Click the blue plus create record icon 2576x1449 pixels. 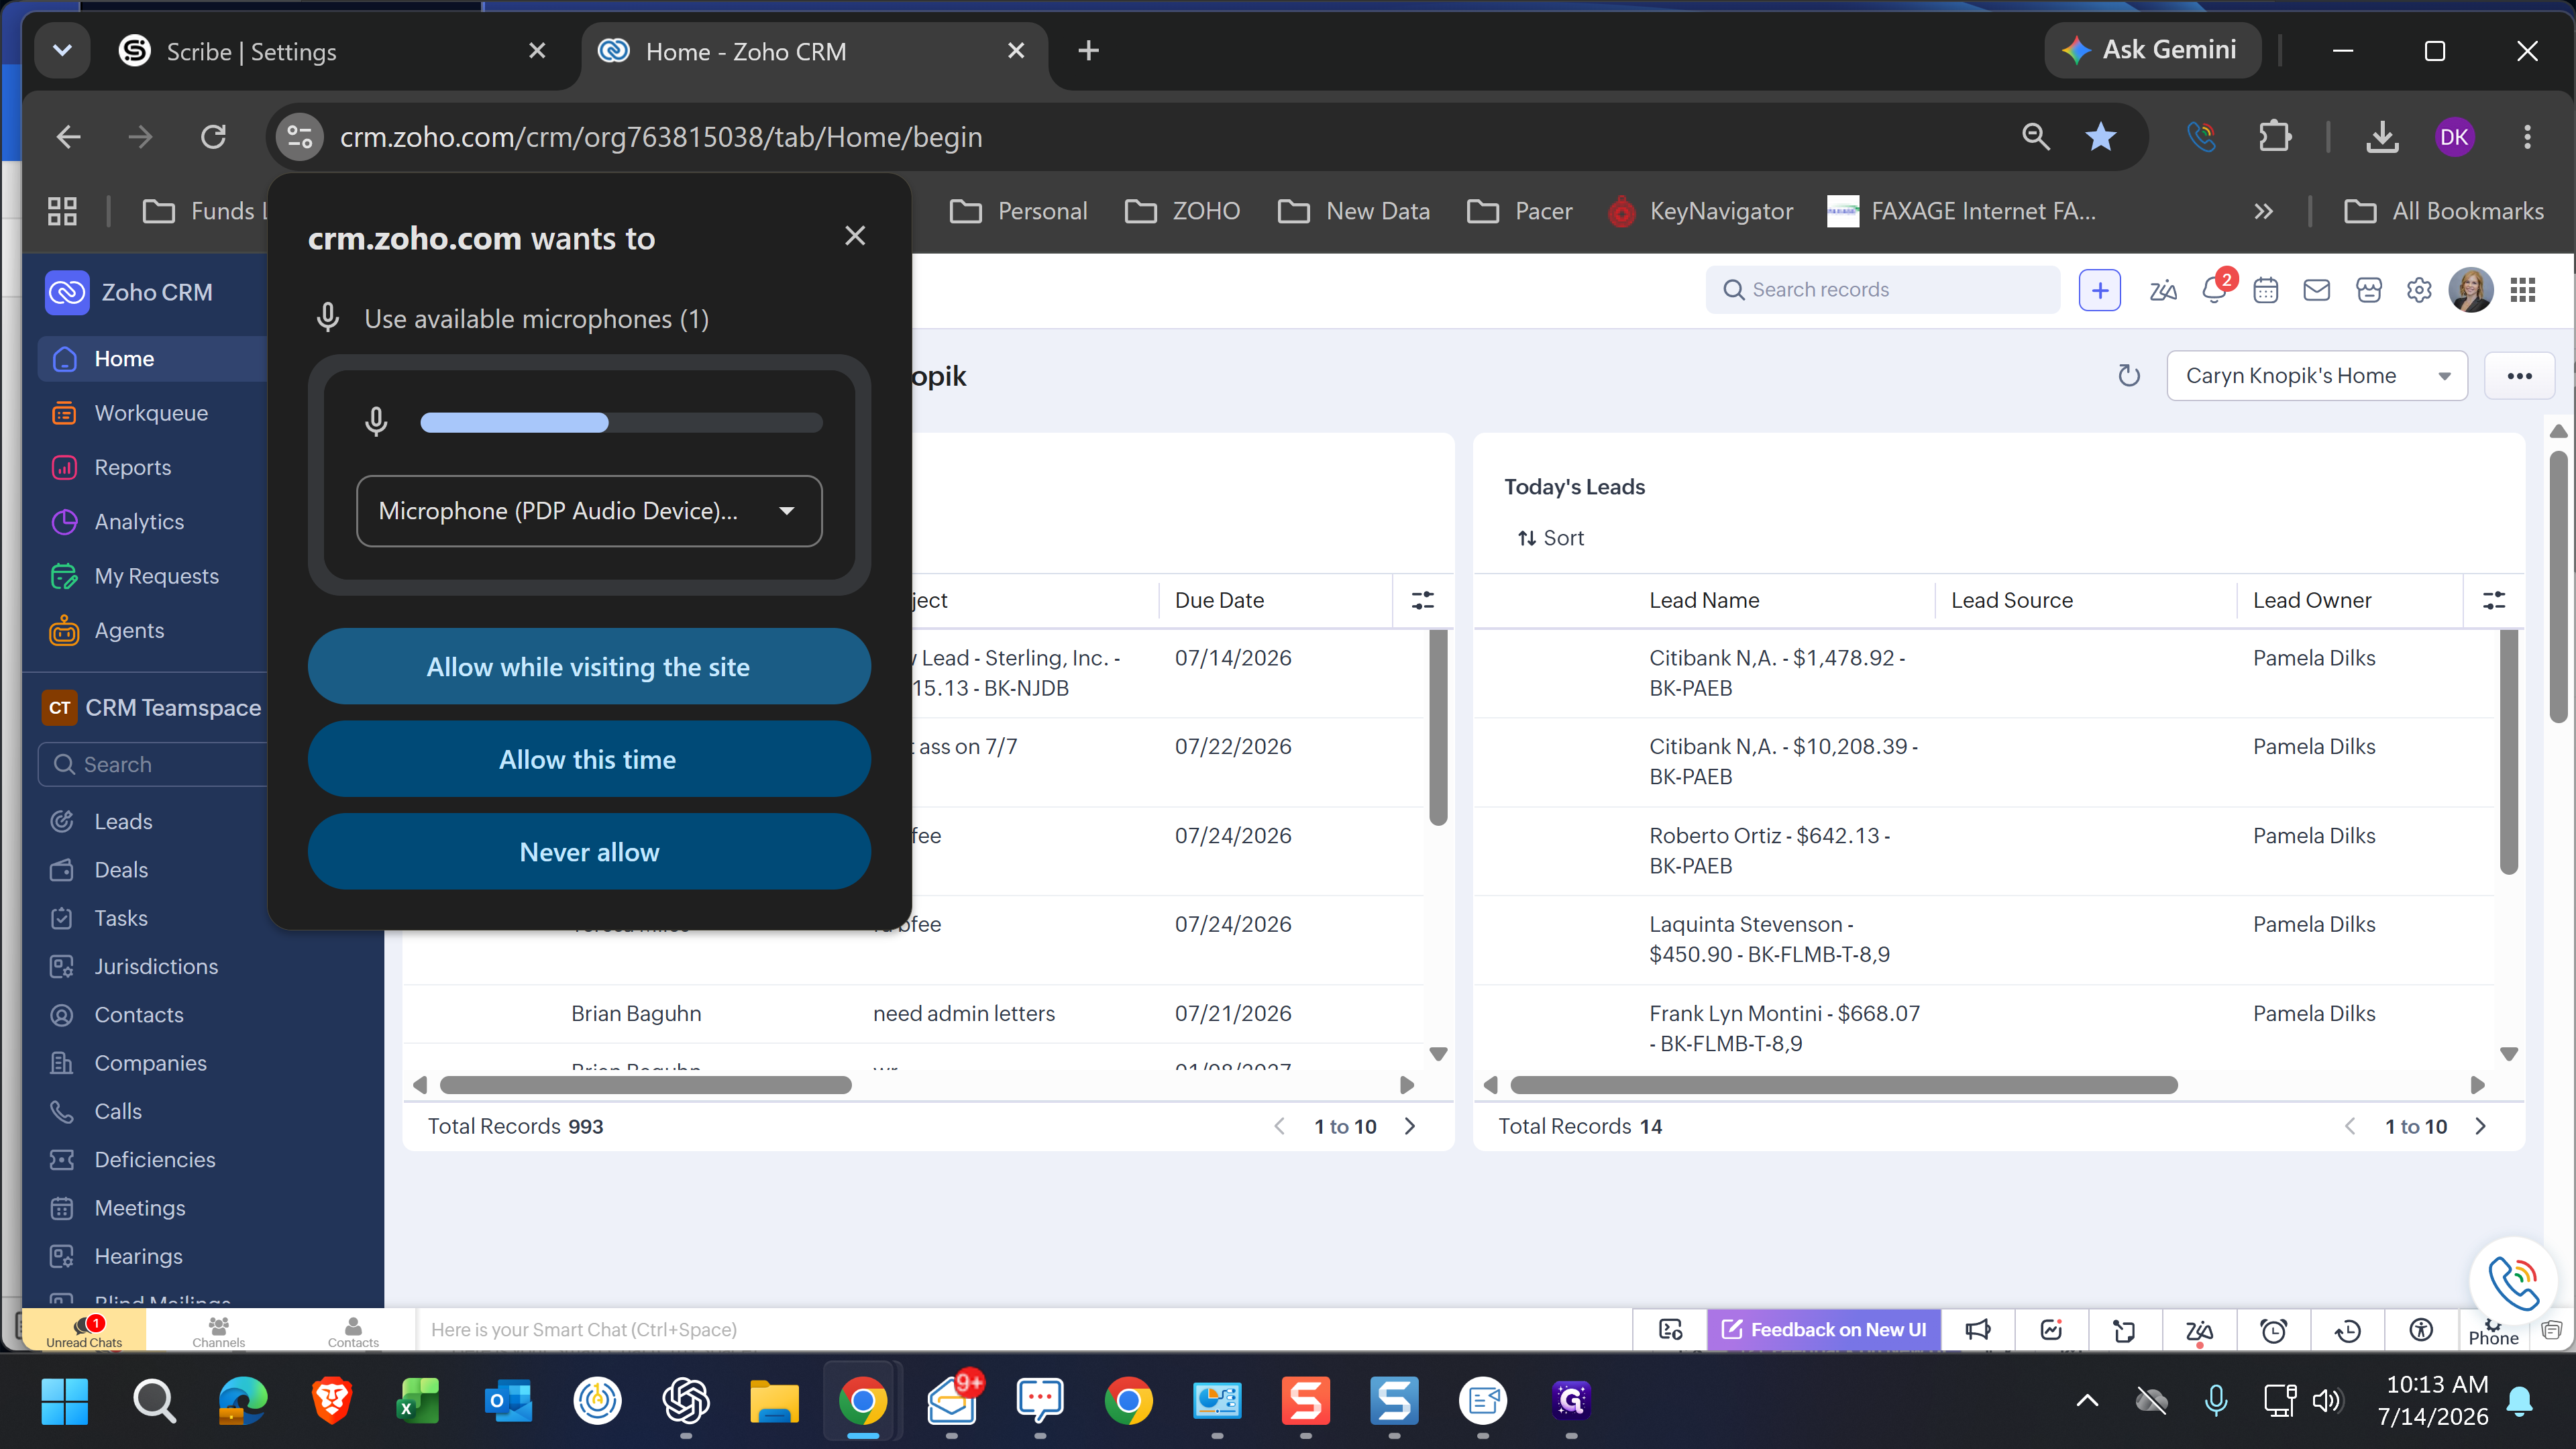[2099, 290]
